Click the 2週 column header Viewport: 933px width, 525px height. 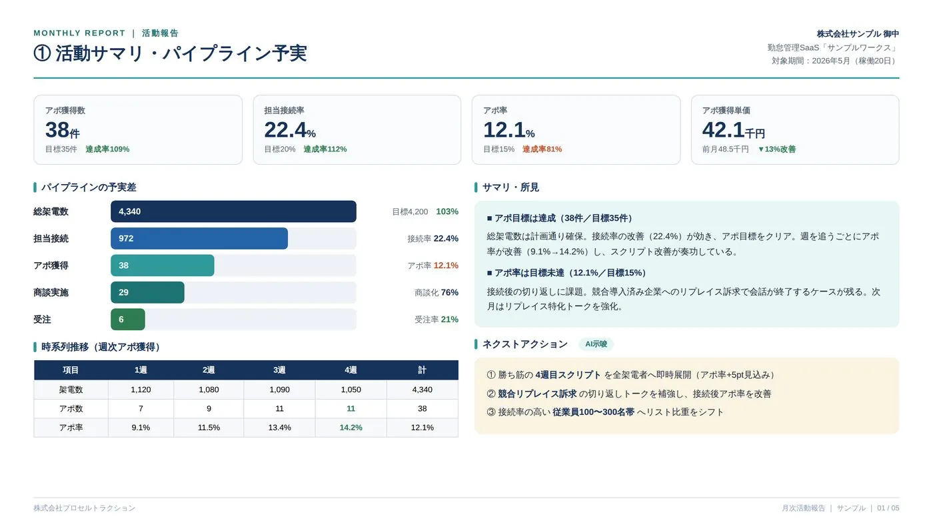click(209, 370)
